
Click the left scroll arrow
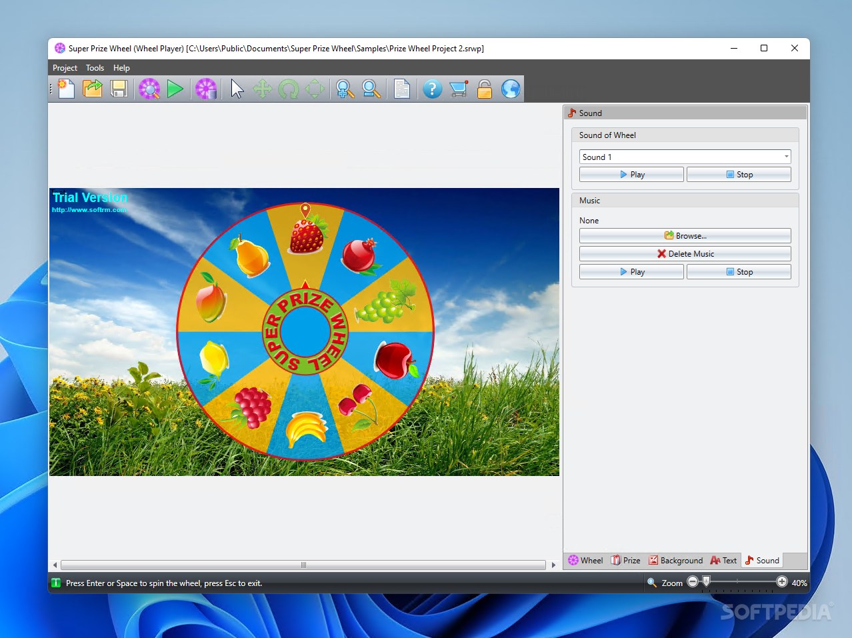pos(55,565)
